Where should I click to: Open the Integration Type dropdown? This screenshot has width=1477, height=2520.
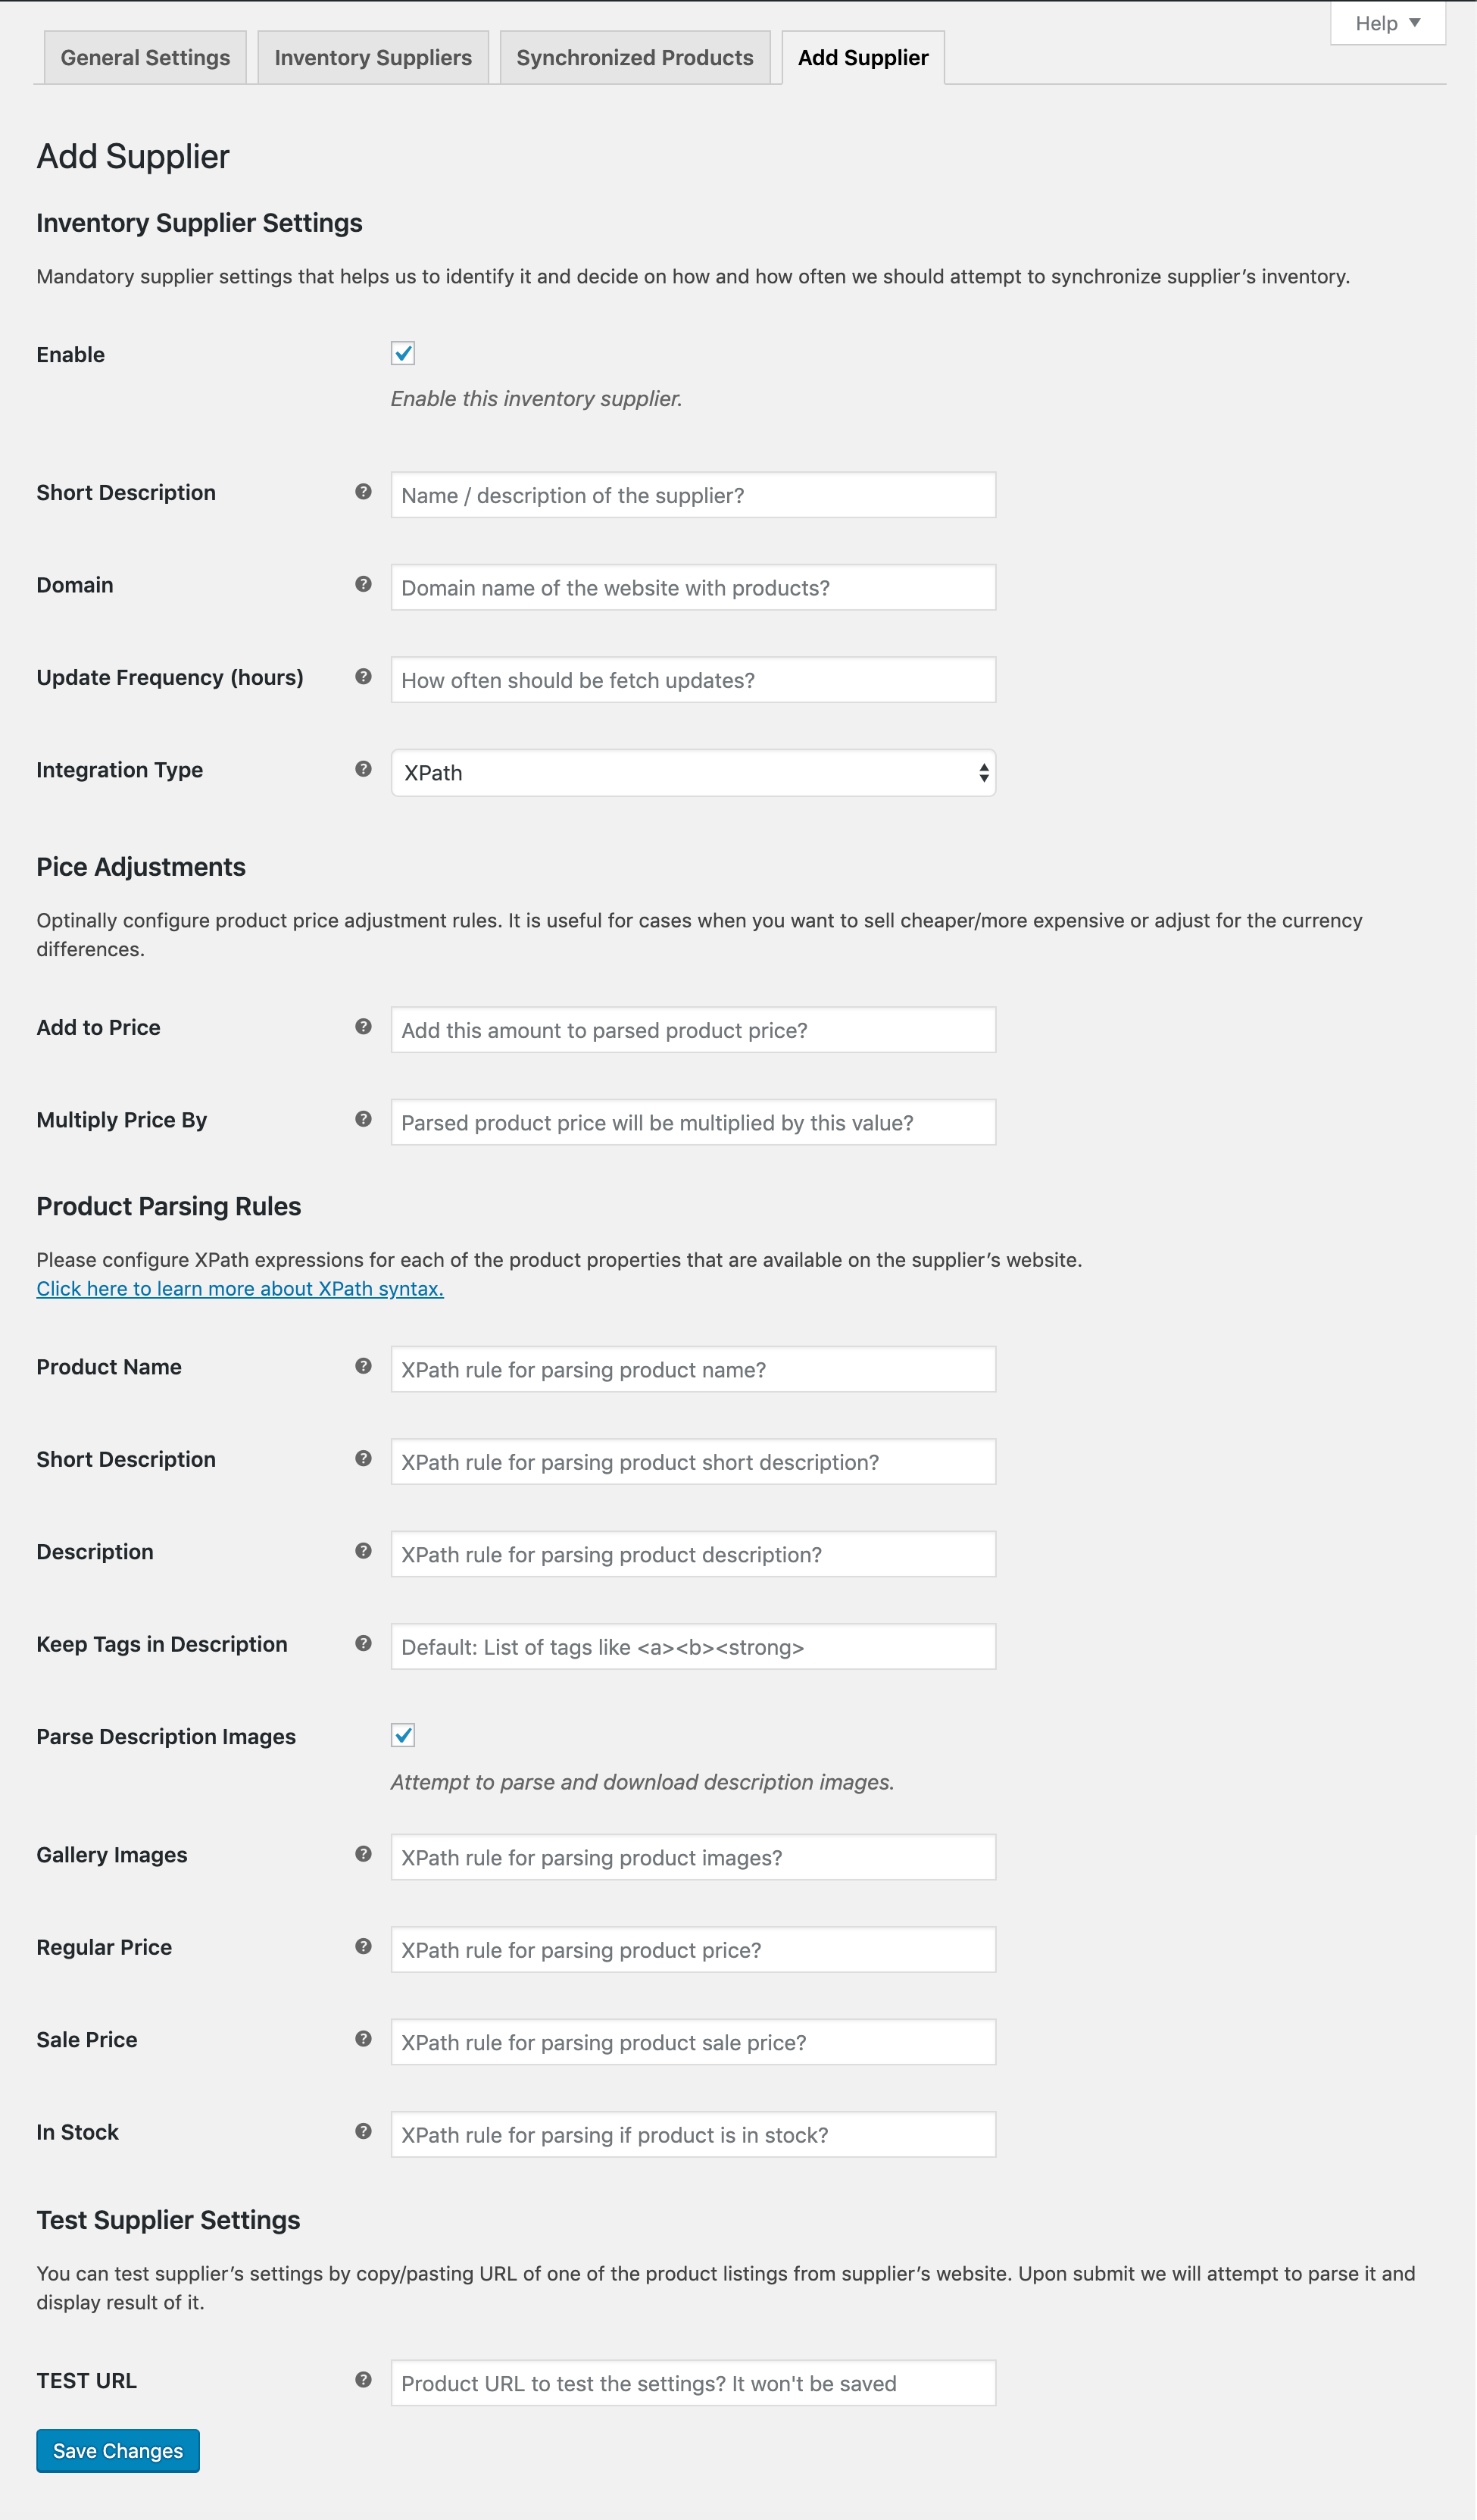click(x=693, y=773)
